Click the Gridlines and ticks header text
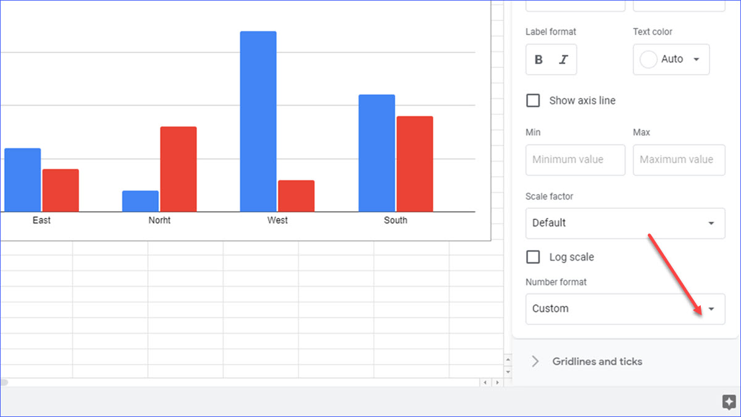The height and width of the screenshot is (417, 741). tap(597, 361)
